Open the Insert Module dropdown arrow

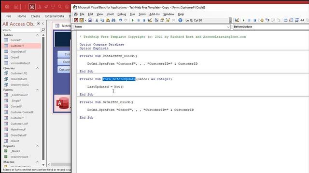tap(85, 20)
